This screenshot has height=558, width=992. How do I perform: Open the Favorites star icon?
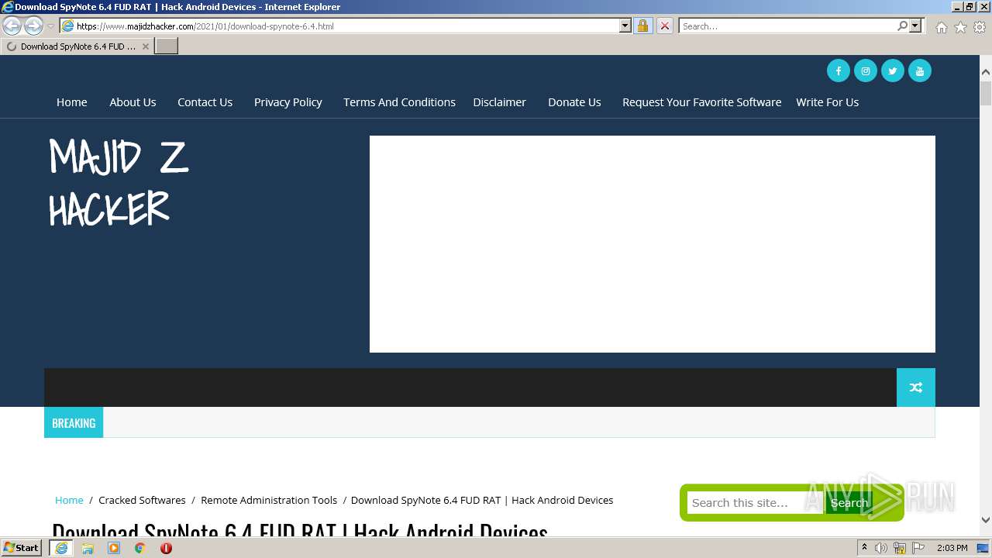point(960,27)
